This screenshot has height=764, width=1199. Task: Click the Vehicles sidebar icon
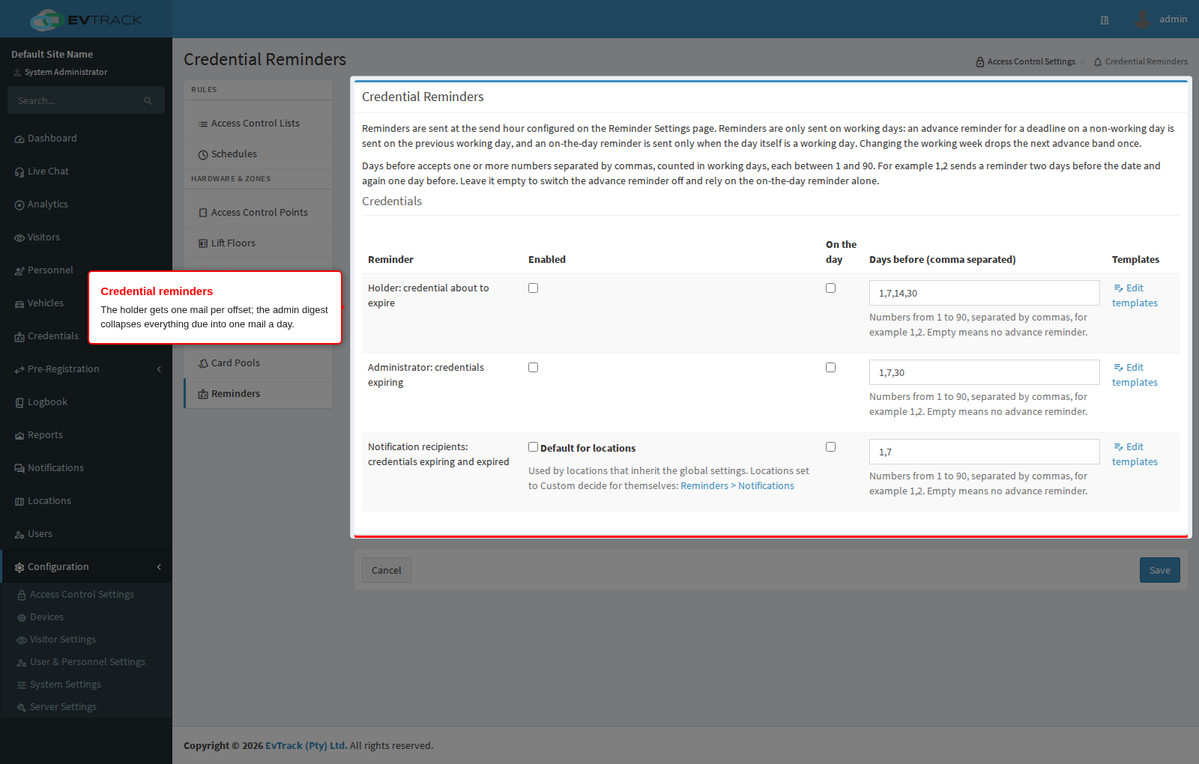19,304
